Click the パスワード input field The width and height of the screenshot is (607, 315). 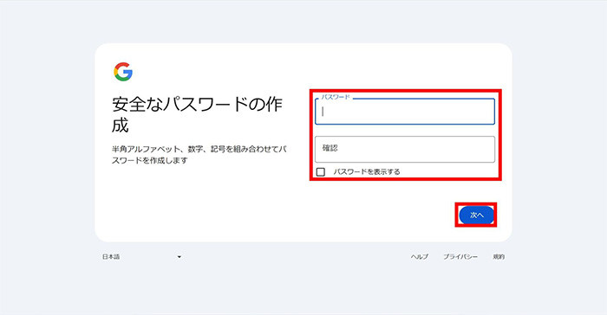[405, 112]
